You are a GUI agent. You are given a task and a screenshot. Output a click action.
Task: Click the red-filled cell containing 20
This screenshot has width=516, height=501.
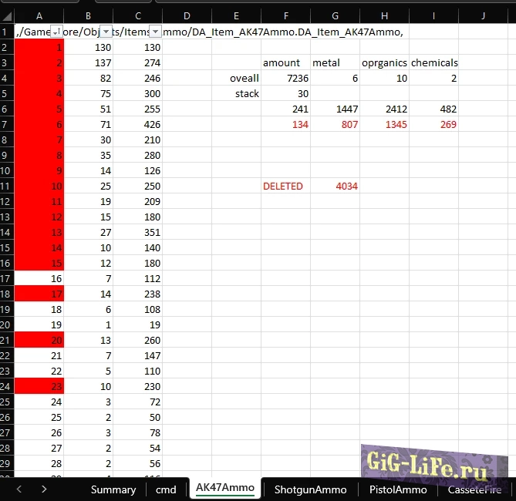click(39, 340)
